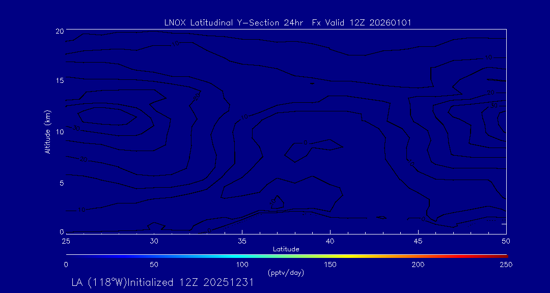Click the 25 latitude axis tick label

tap(66, 241)
